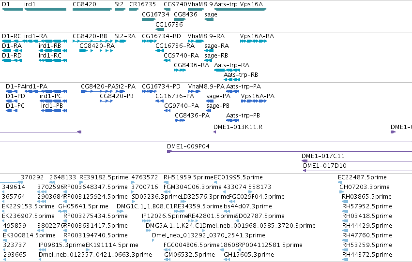Select EST RE39182.5prime
The width and height of the screenshot is (412, 262).
point(81,182)
